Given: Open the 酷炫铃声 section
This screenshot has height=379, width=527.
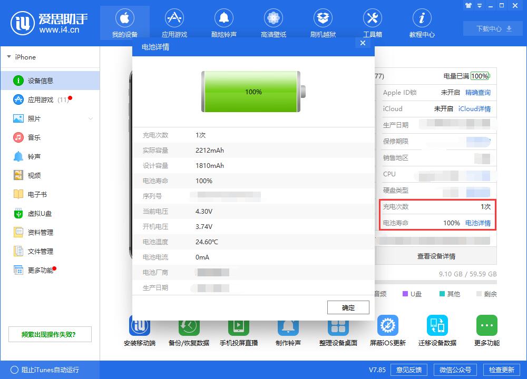Looking at the screenshot, I should click(223, 22).
